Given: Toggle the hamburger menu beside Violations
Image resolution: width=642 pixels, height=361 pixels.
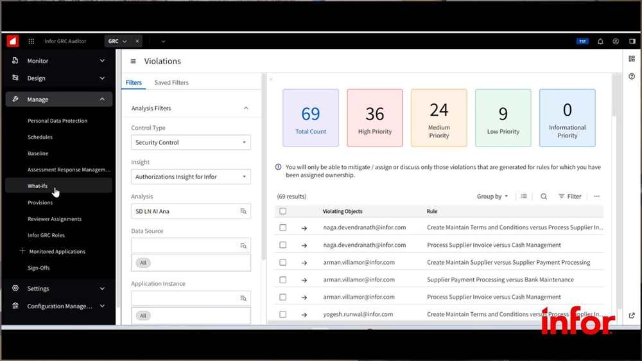Looking at the screenshot, I should (133, 61).
